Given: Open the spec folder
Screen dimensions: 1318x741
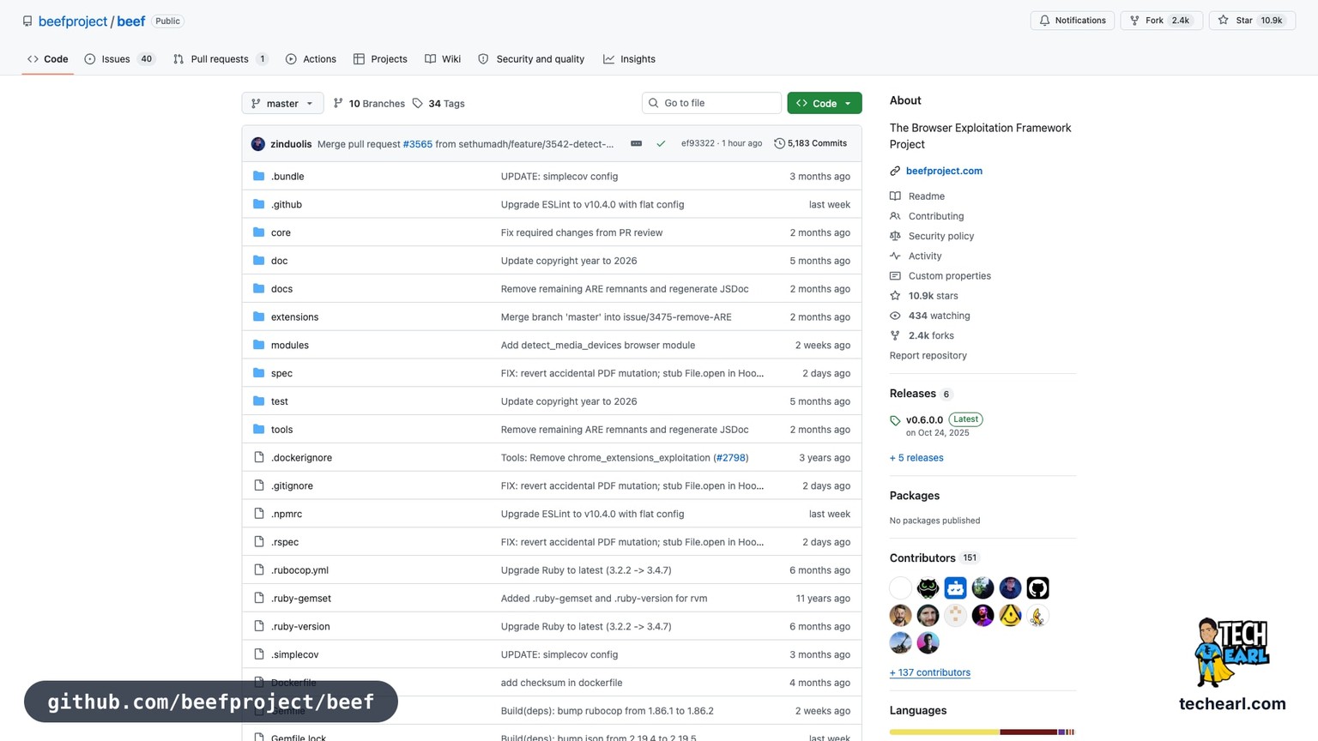Looking at the screenshot, I should pos(281,373).
